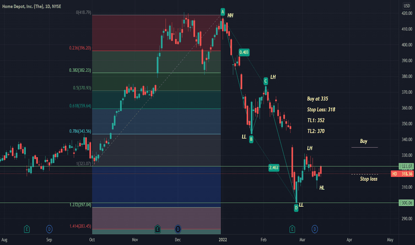
Task: Click the HH label near point A
Action: 230,16
